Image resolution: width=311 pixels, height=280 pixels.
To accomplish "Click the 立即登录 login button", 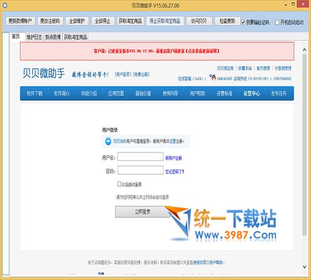I will click(x=142, y=212).
